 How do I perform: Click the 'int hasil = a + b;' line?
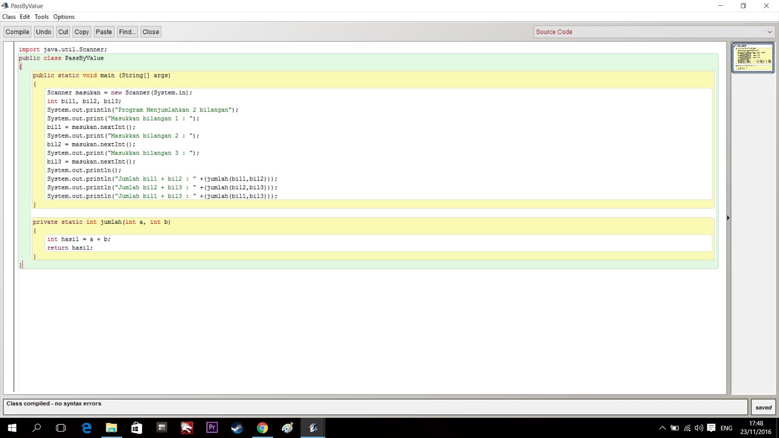pos(79,239)
